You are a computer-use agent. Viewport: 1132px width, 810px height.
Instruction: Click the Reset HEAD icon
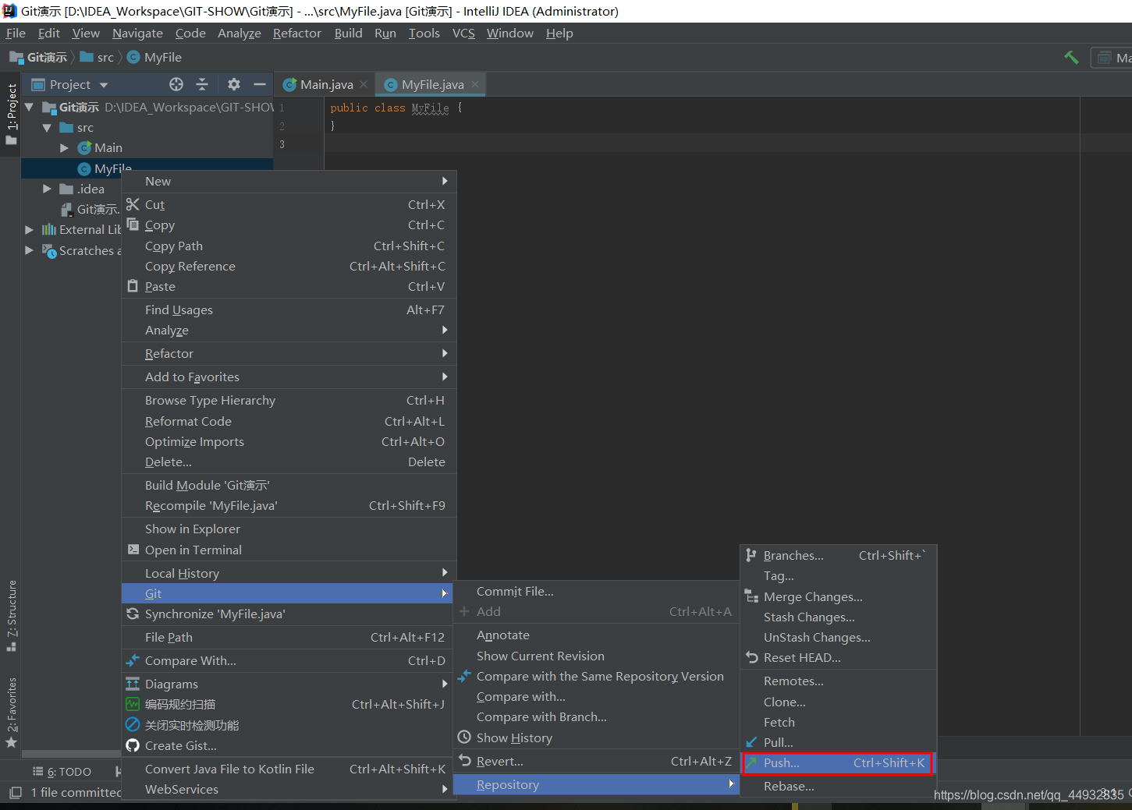[x=751, y=657]
